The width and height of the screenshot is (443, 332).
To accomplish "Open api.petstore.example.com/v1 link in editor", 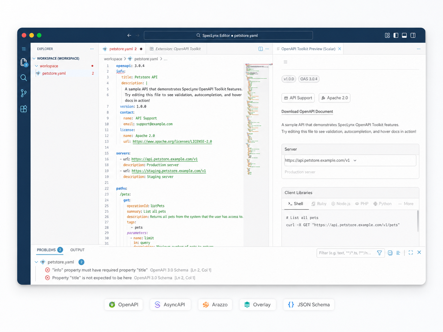I will point(165,159).
